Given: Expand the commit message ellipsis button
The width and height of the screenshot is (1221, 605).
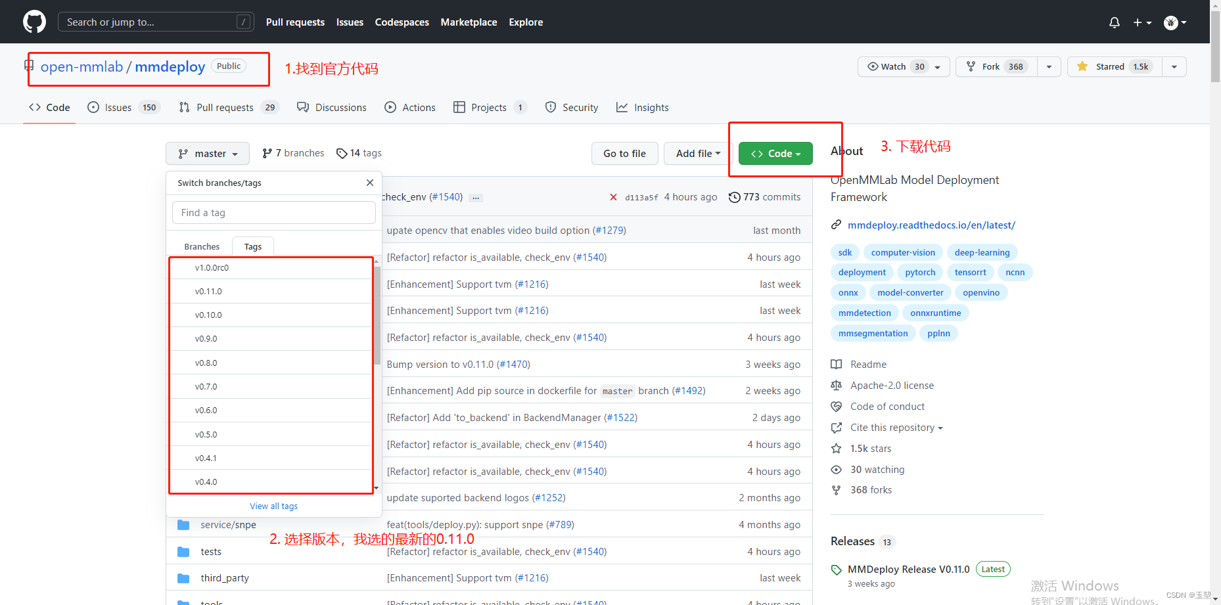Looking at the screenshot, I should coord(476,197).
